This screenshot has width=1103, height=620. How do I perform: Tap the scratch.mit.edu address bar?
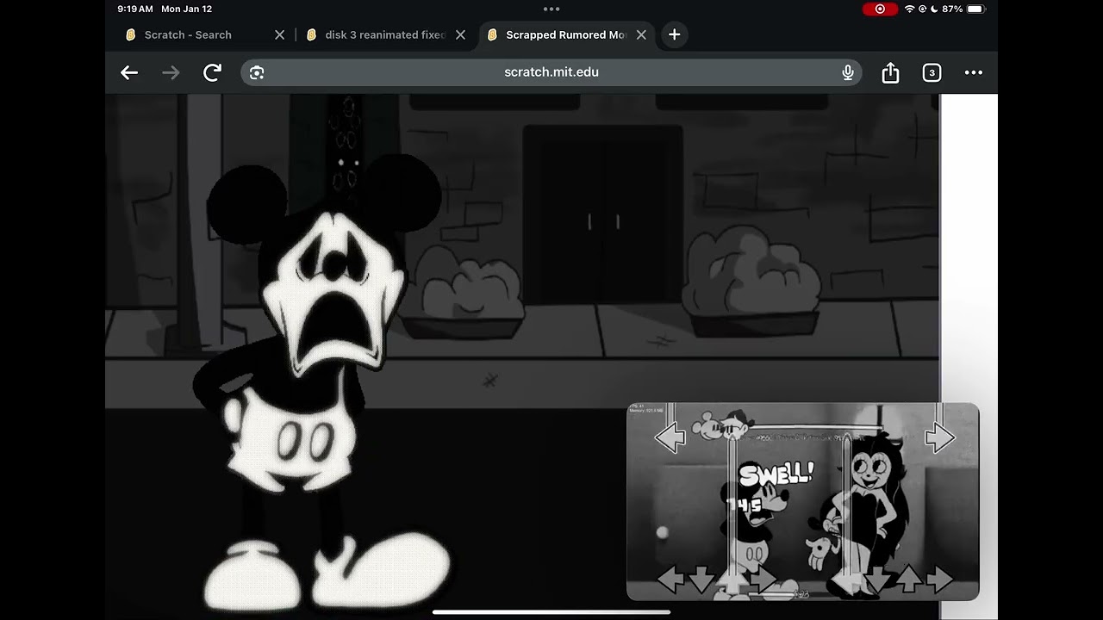tap(551, 72)
